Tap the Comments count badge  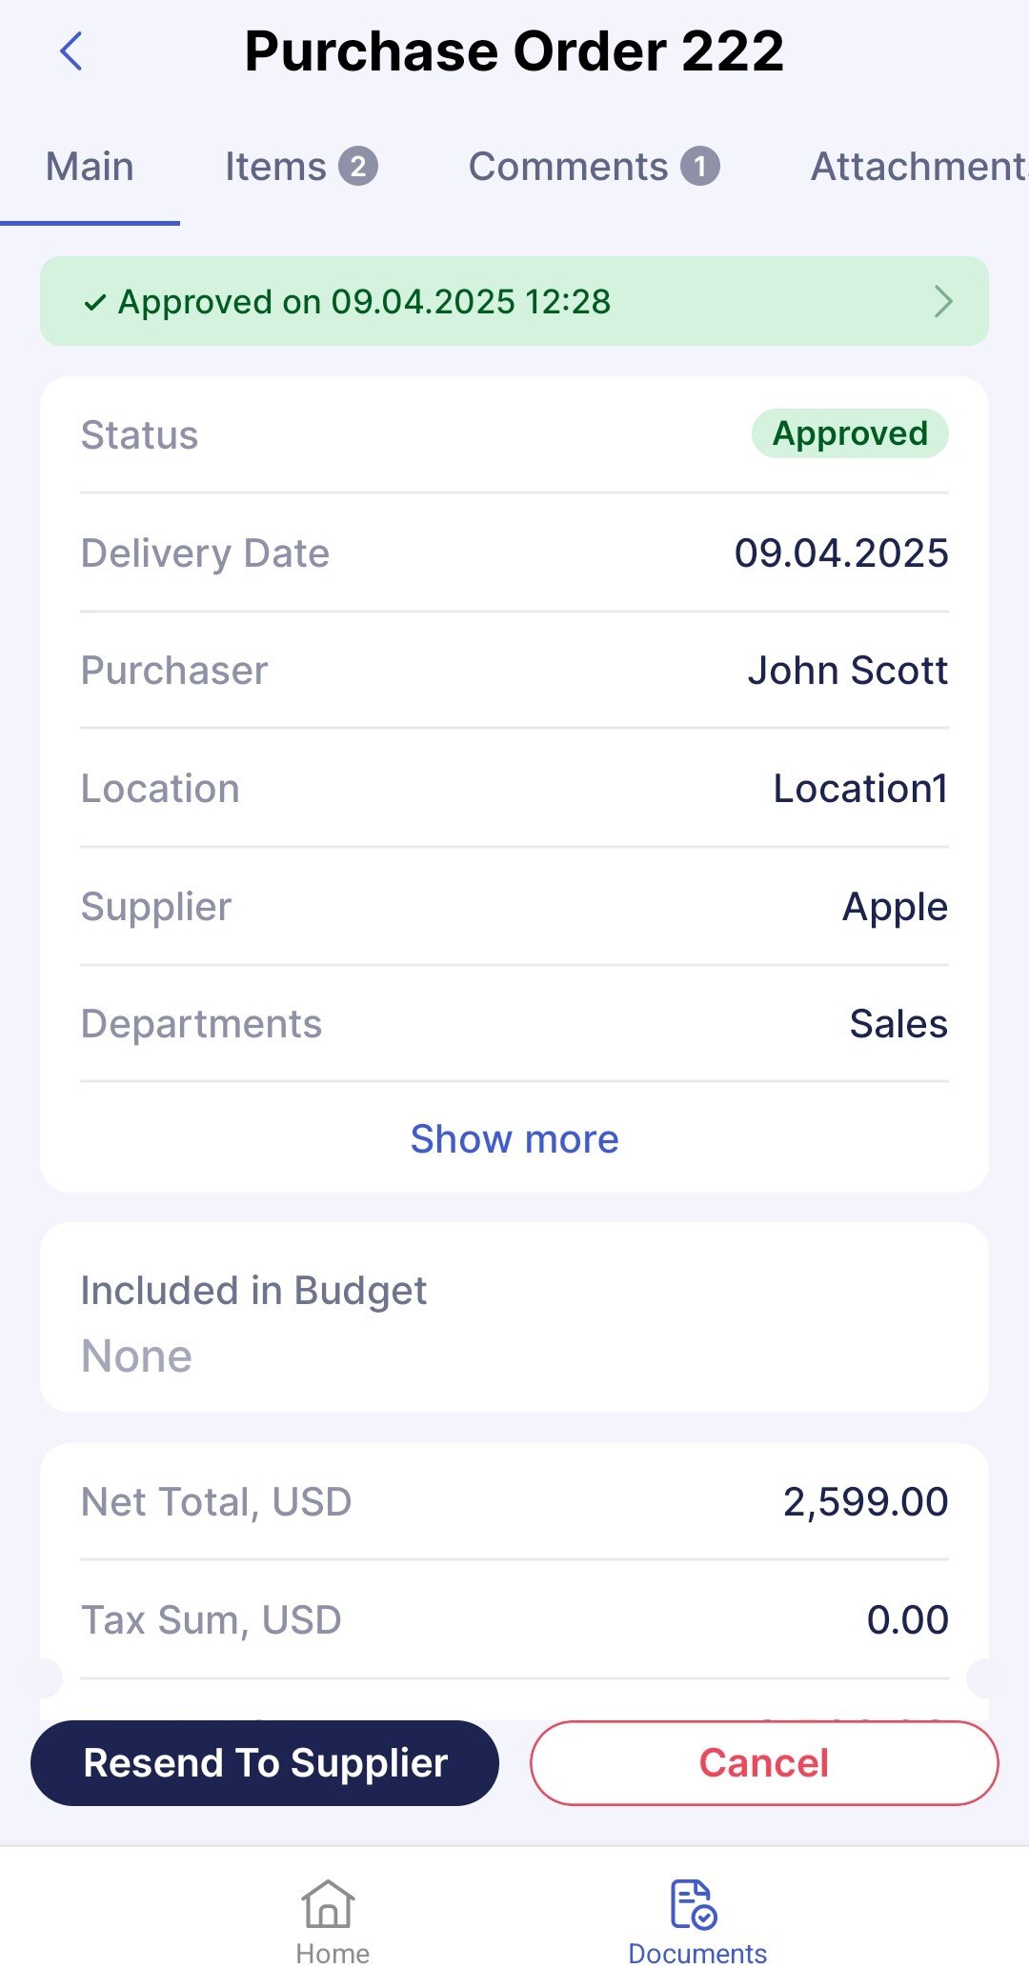[700, 167]
